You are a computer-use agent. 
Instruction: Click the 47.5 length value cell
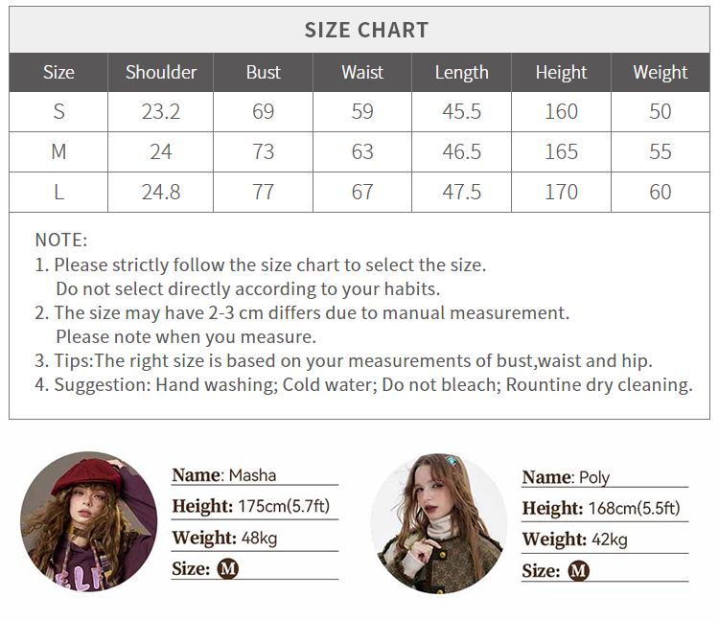coord(461,192)
